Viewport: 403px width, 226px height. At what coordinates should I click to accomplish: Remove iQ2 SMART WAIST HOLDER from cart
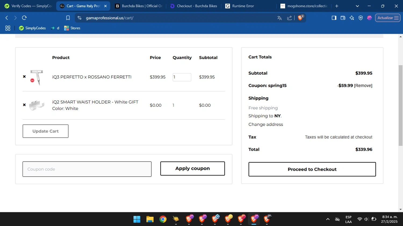(x=24, y=105)
